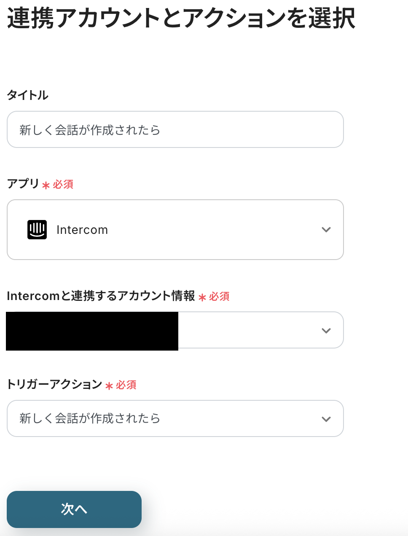408x536 pixels.
Task: Click the アプリ field label
Action: click(x=23, y=184)
